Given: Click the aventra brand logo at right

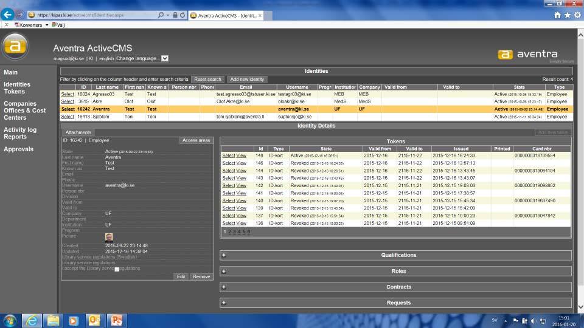Looking at the screenshot, I should (528, 54).
